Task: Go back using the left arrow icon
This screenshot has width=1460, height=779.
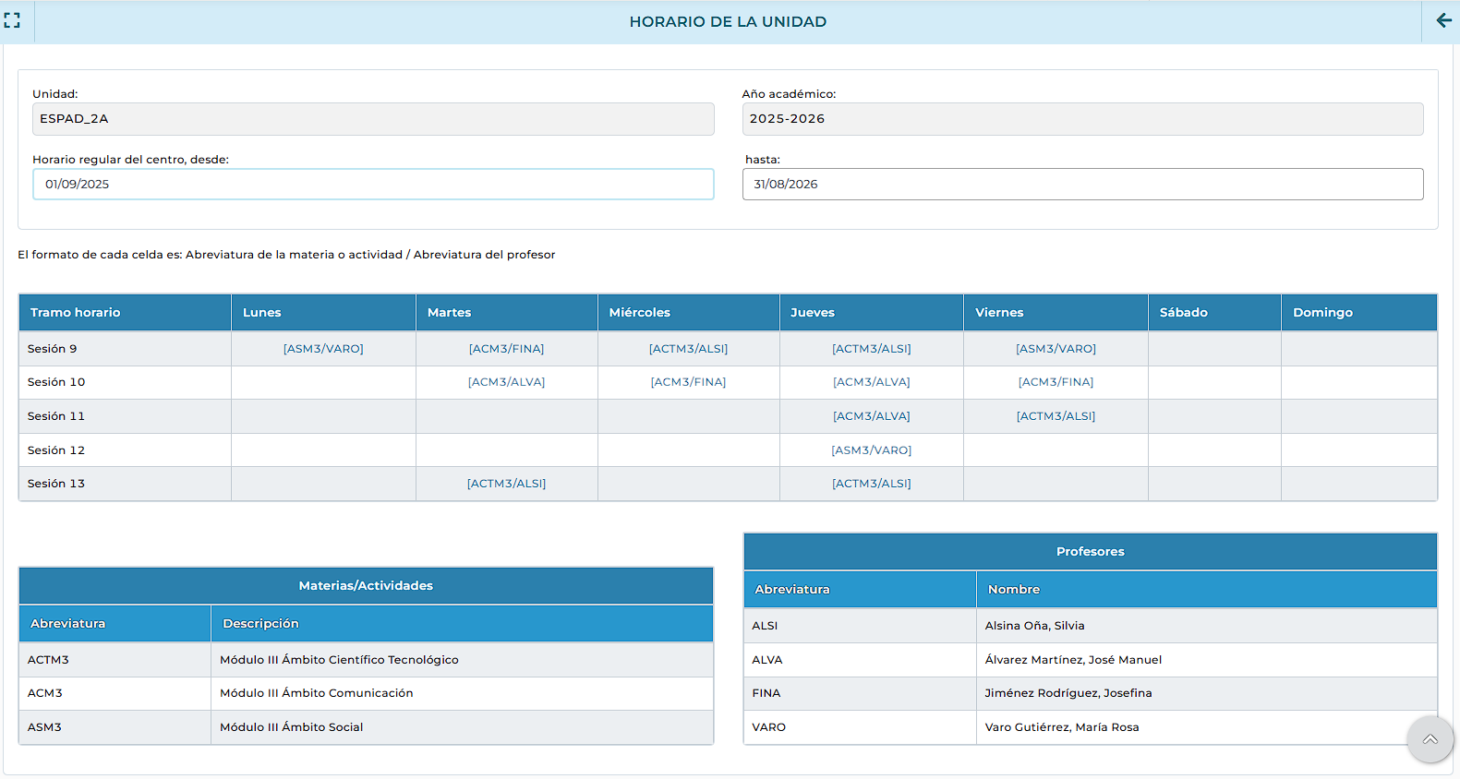Action: (x=1443, y=20)
